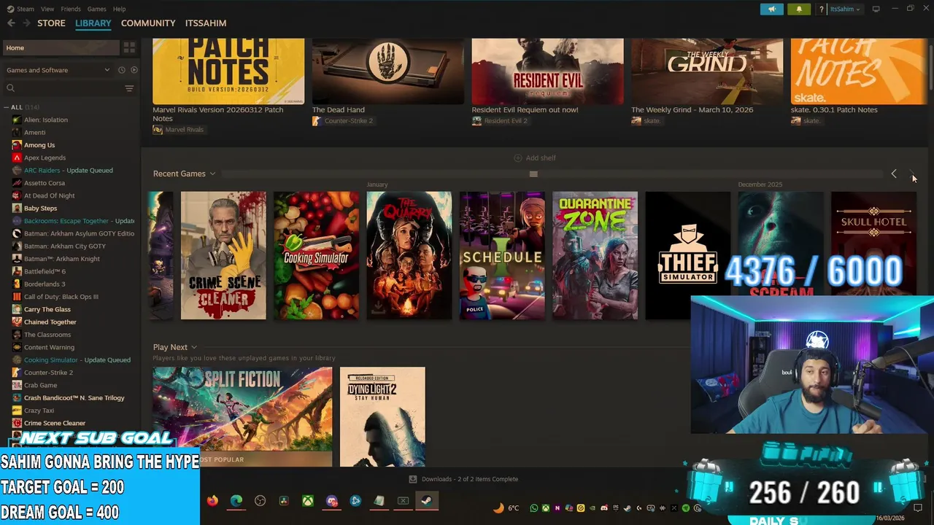This screenshot has height=525, width=934.
Task: Open WhatsApp from the system tray
Action: [x=534, y=508]
